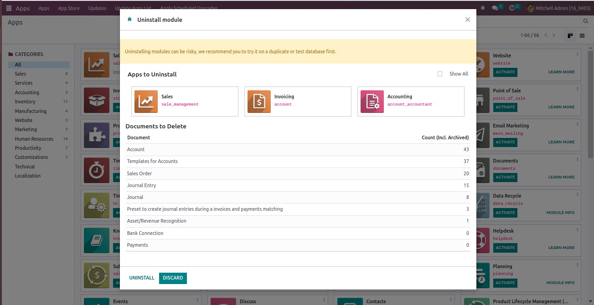Go to previous page of apps
The width and height of the screenshot is (594, 305).
click(x=546, y=35)
